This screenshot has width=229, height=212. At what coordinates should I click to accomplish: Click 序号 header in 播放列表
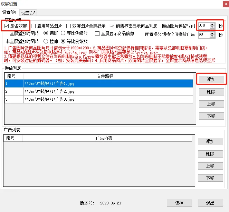(x=14, y=76)
